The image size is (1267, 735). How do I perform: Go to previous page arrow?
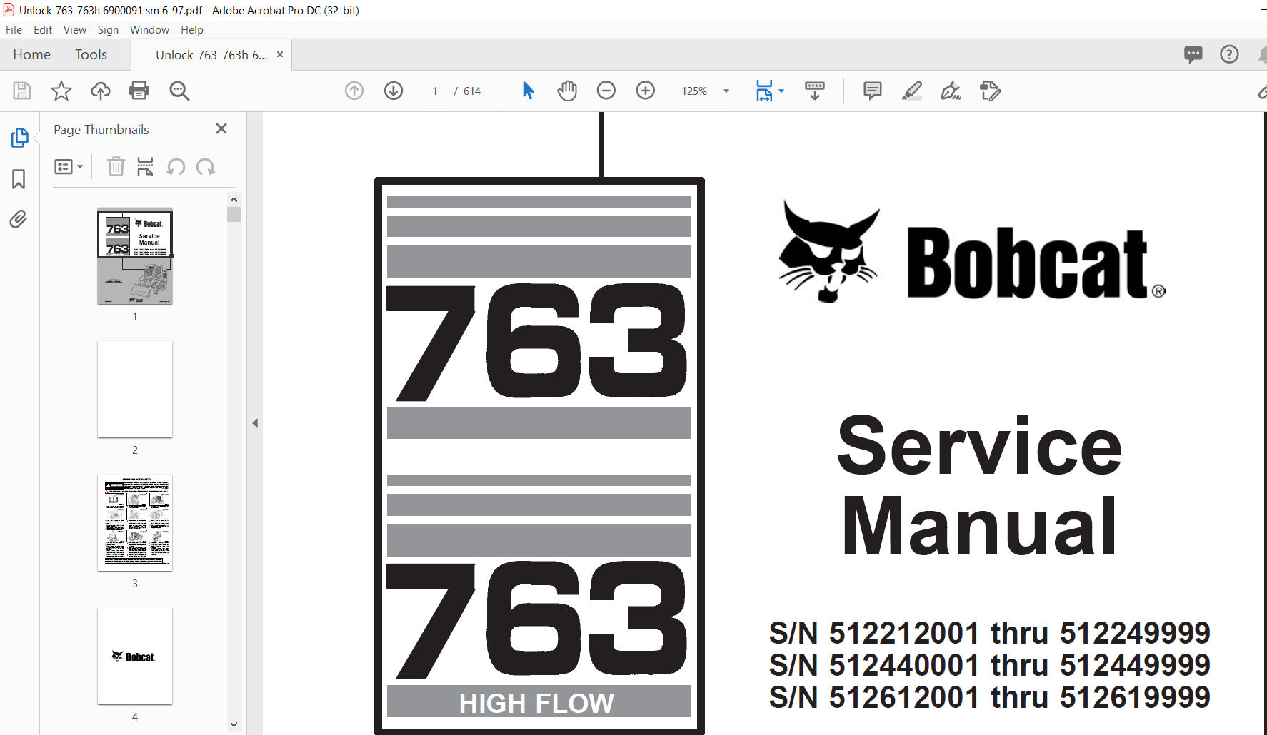click(354, 91)
